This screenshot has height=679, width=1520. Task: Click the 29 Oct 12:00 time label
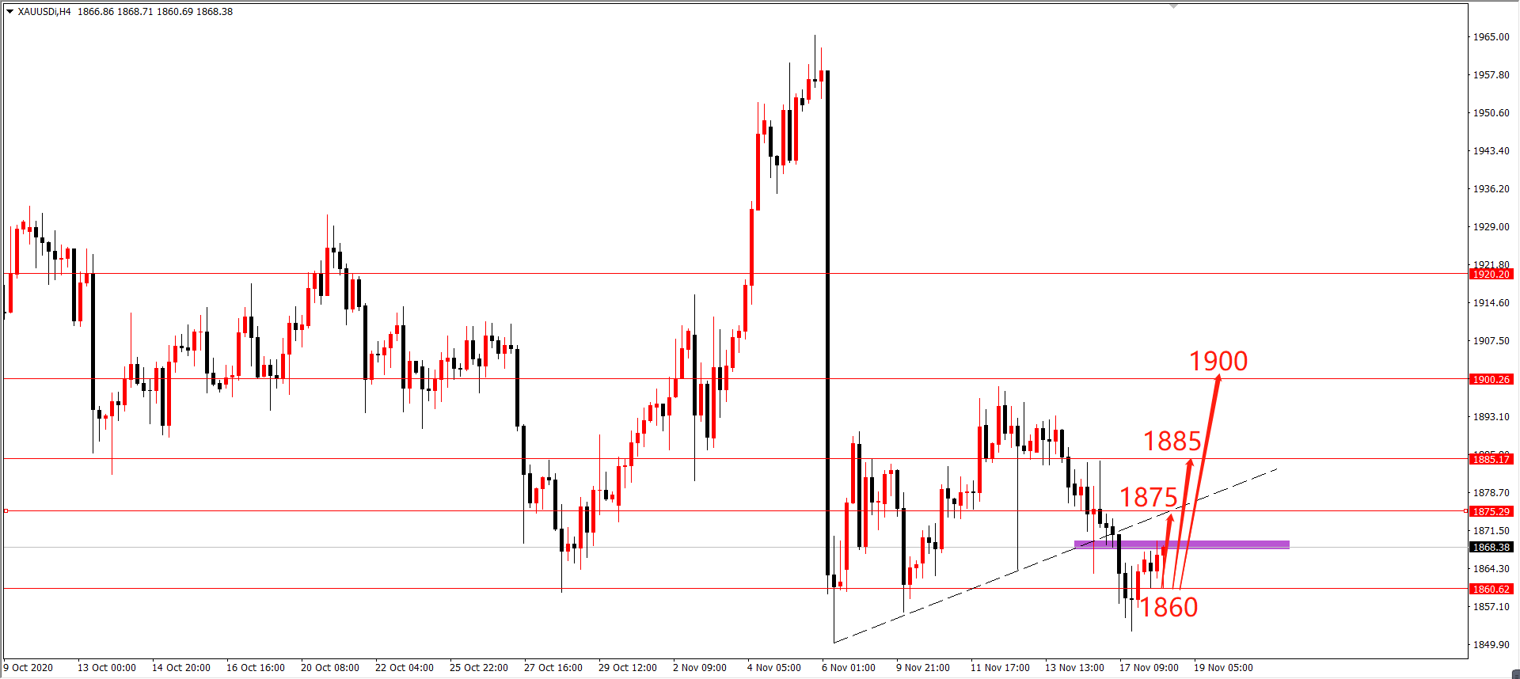[628, 668]
